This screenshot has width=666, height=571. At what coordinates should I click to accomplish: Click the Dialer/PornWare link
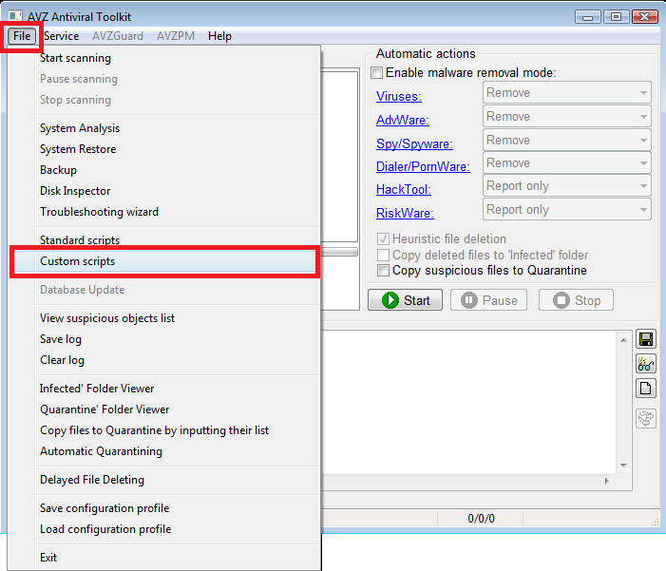[x=423, y=166]
